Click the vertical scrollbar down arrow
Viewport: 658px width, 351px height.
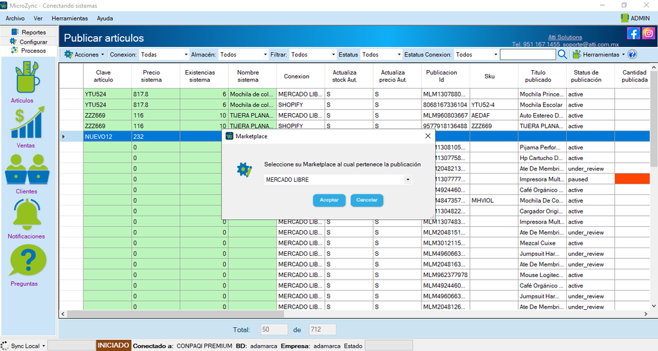pos(654,307)
